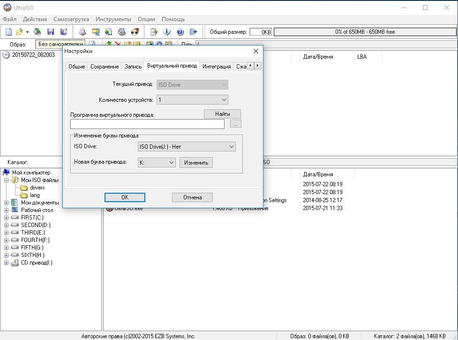Switch to the Общие tab
Screen dimensions: 458x340
(x=76, y=66)
